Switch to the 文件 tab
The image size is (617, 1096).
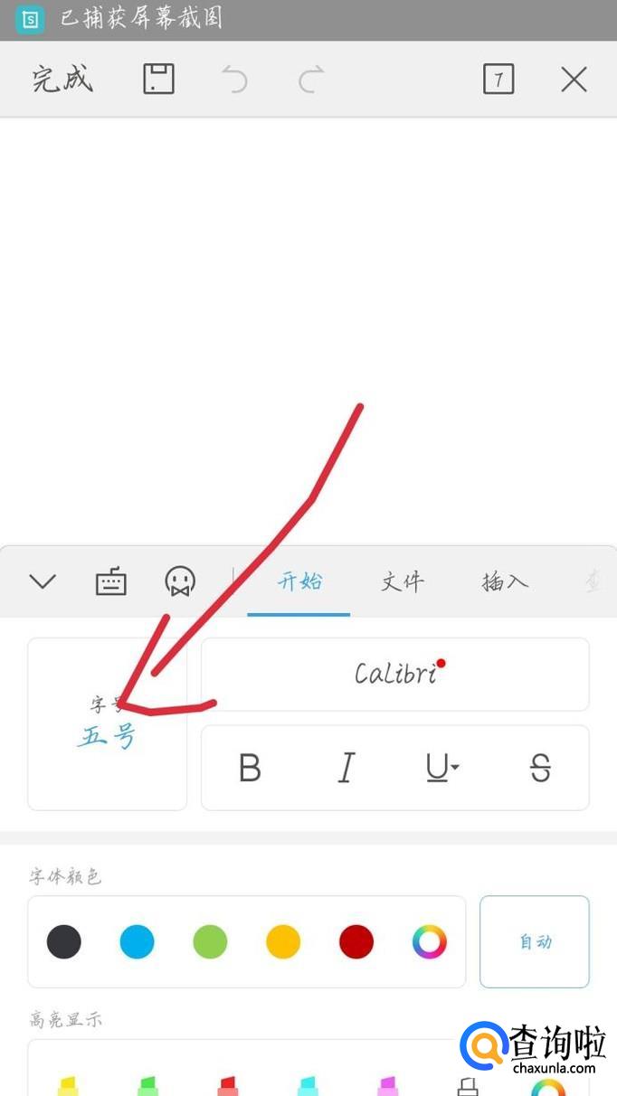402,581
